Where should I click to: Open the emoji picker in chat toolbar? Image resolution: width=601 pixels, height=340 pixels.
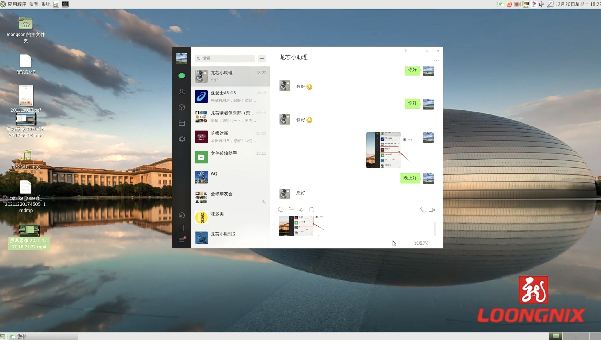click(x=281, y=210)
